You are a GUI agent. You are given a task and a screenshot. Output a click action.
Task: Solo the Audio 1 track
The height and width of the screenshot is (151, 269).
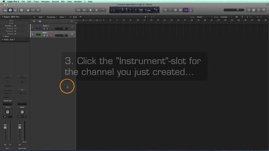47,29
